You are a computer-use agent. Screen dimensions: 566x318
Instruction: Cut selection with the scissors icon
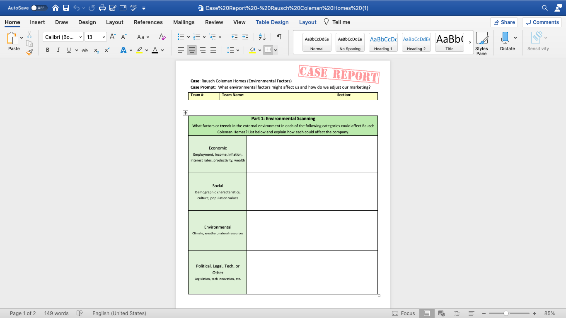(29, 35)
